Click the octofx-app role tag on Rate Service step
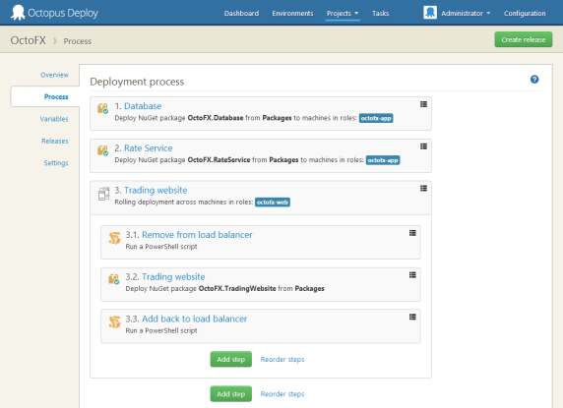563x408 pixels. 383,160
